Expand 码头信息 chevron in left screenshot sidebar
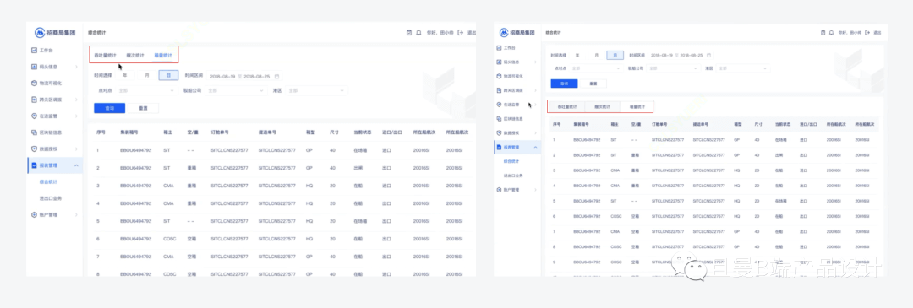The image size is (913, 308). point(77,67)
